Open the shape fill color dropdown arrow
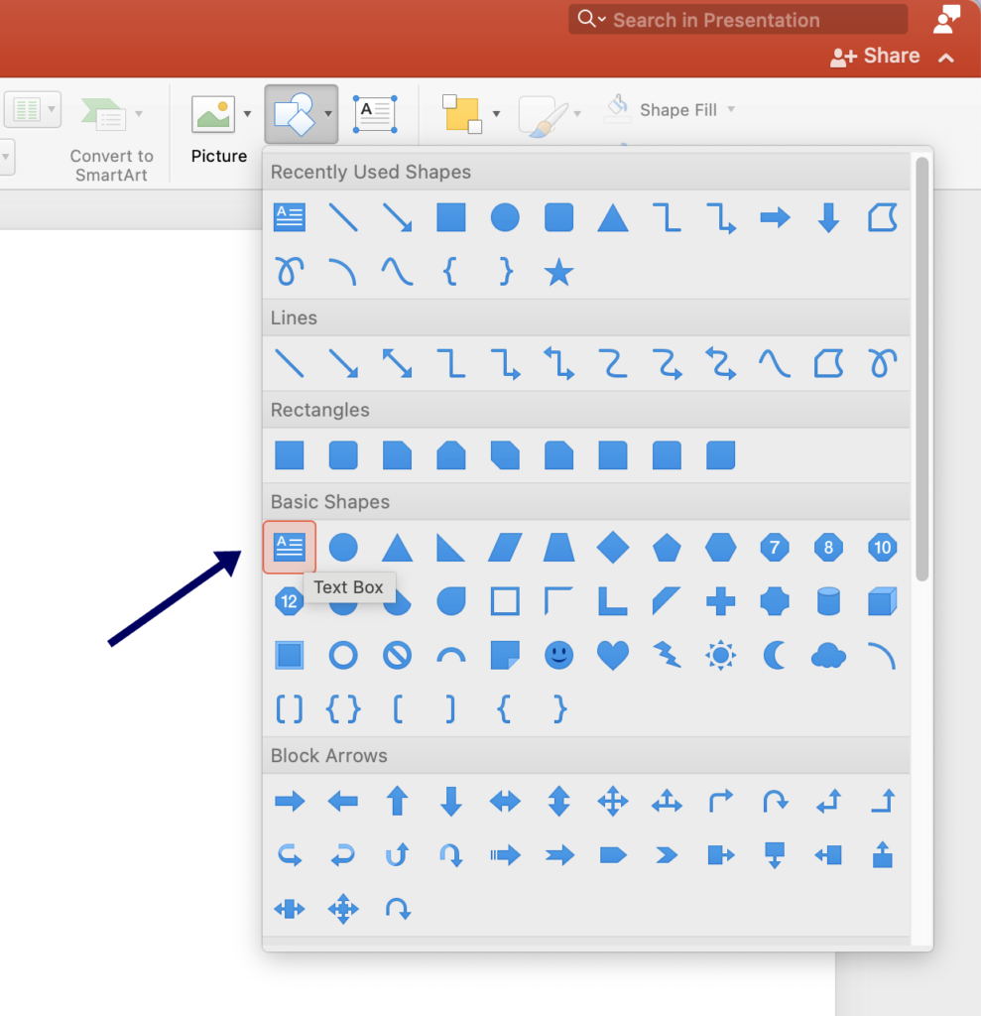The width and height of the screenshot is (981, 1016). tap(496, 114)
